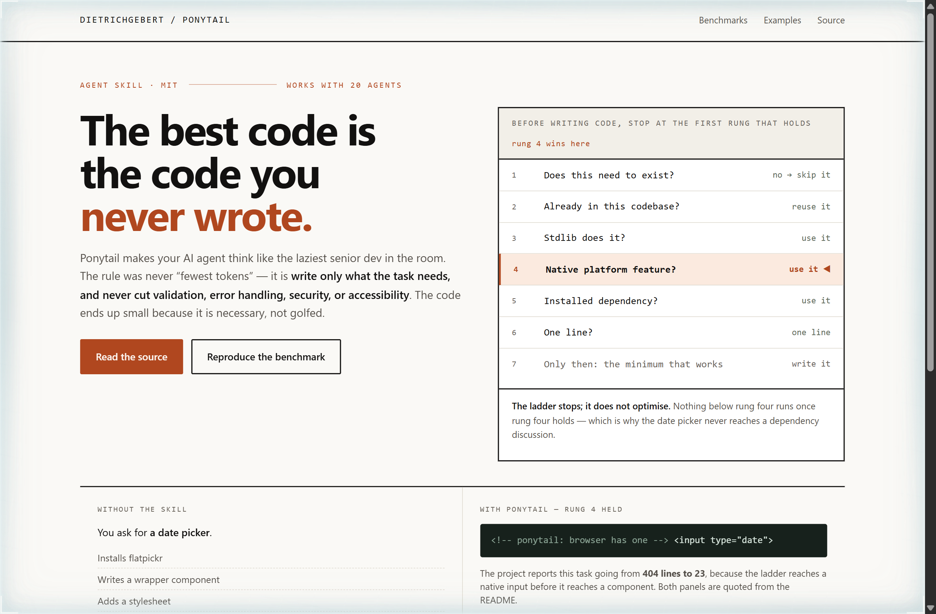
Task: Click 'Writes a wrapper component' list row
Action: [271, 579]
